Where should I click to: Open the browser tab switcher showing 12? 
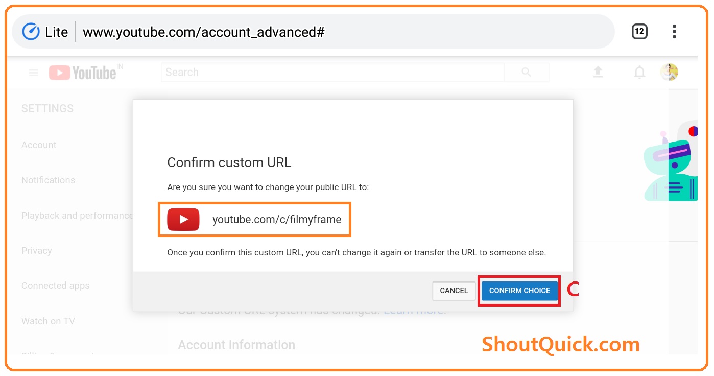(x=639, y=32)
